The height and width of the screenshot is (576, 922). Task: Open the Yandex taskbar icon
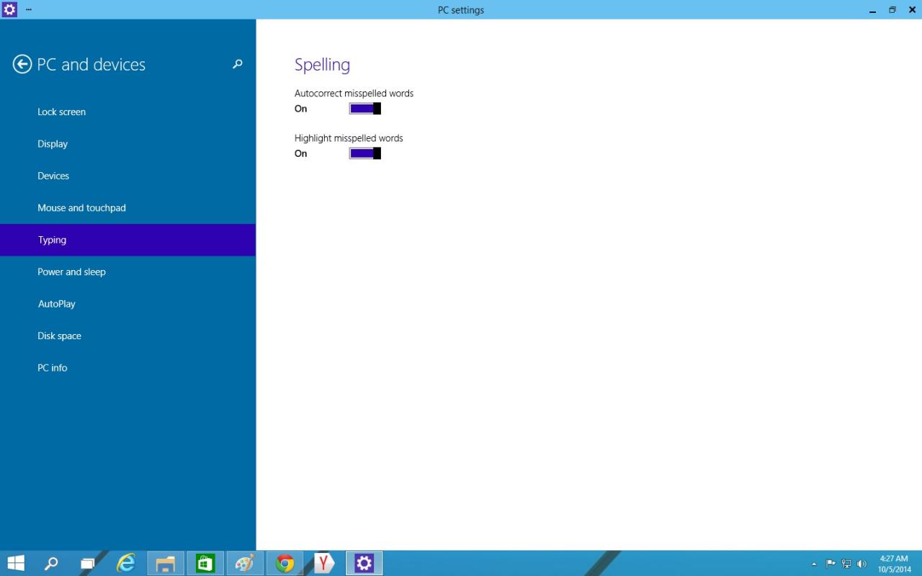[x=325, y=563]
